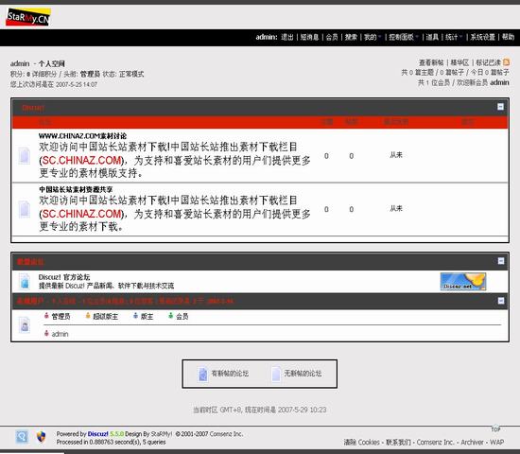Click the red Discuz! category title

tap(33, 108)
